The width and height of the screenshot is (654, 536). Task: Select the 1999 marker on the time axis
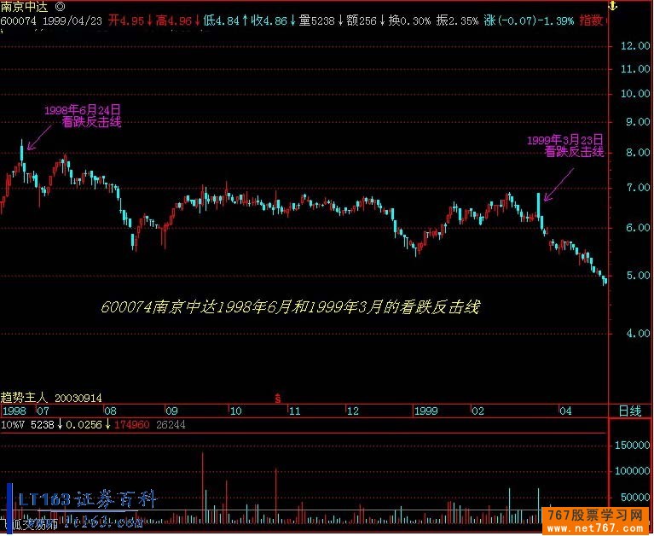(x=425, y=411)
